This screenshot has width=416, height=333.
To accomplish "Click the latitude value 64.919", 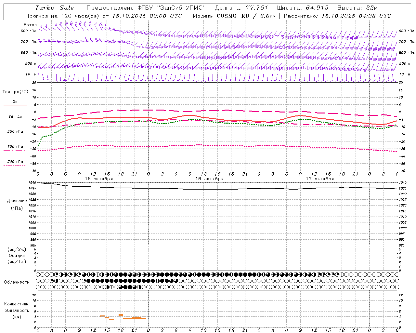I will point(317,8).
